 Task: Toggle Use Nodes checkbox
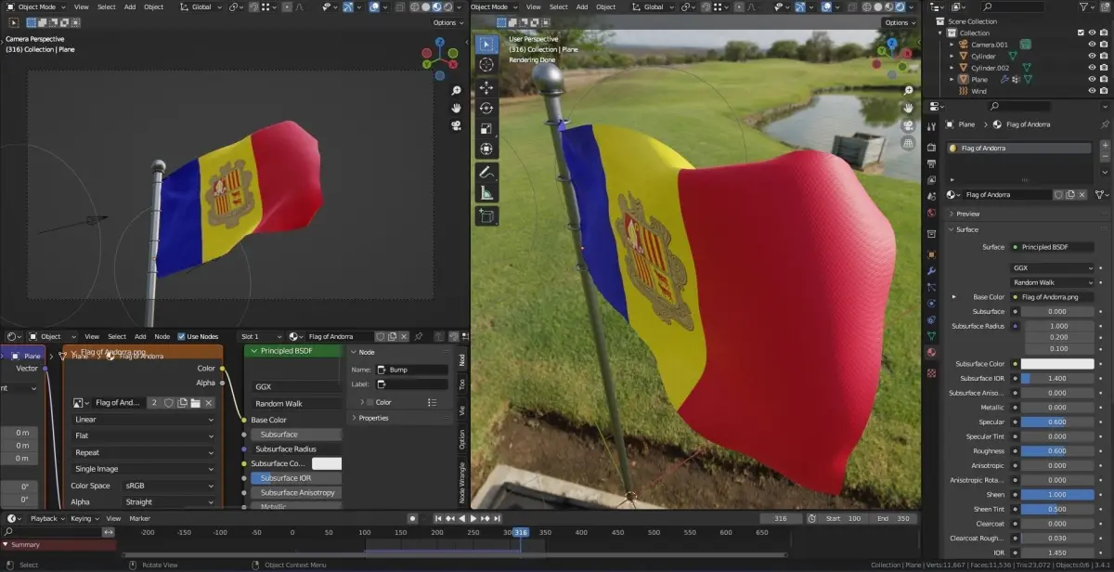point(182,336)
